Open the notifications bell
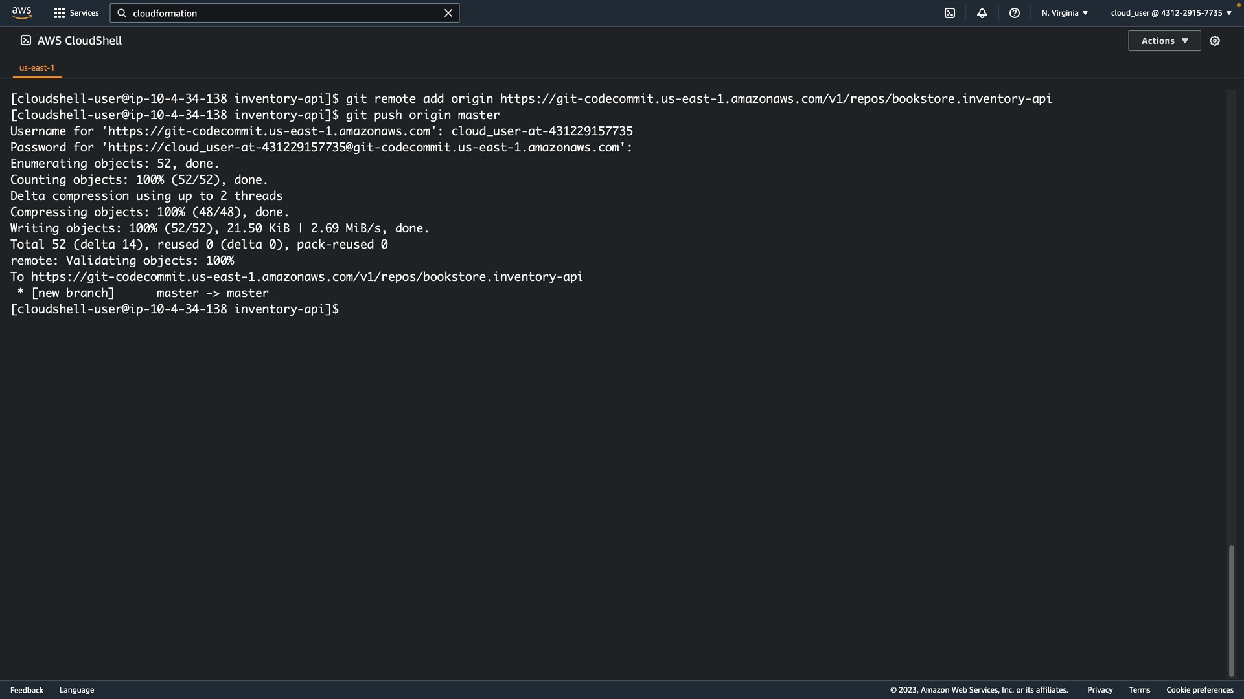The width and height of the screenshot is (1244, 699). point(982,13)
